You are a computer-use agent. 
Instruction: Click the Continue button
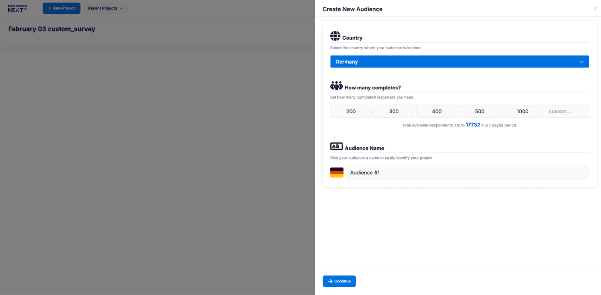[339, 281]
